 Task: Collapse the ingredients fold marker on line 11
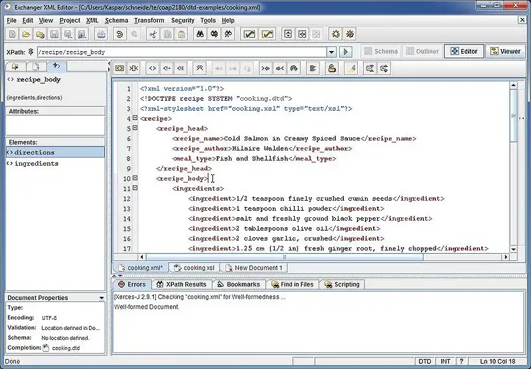pyautogui.click(x=135, y=188)
